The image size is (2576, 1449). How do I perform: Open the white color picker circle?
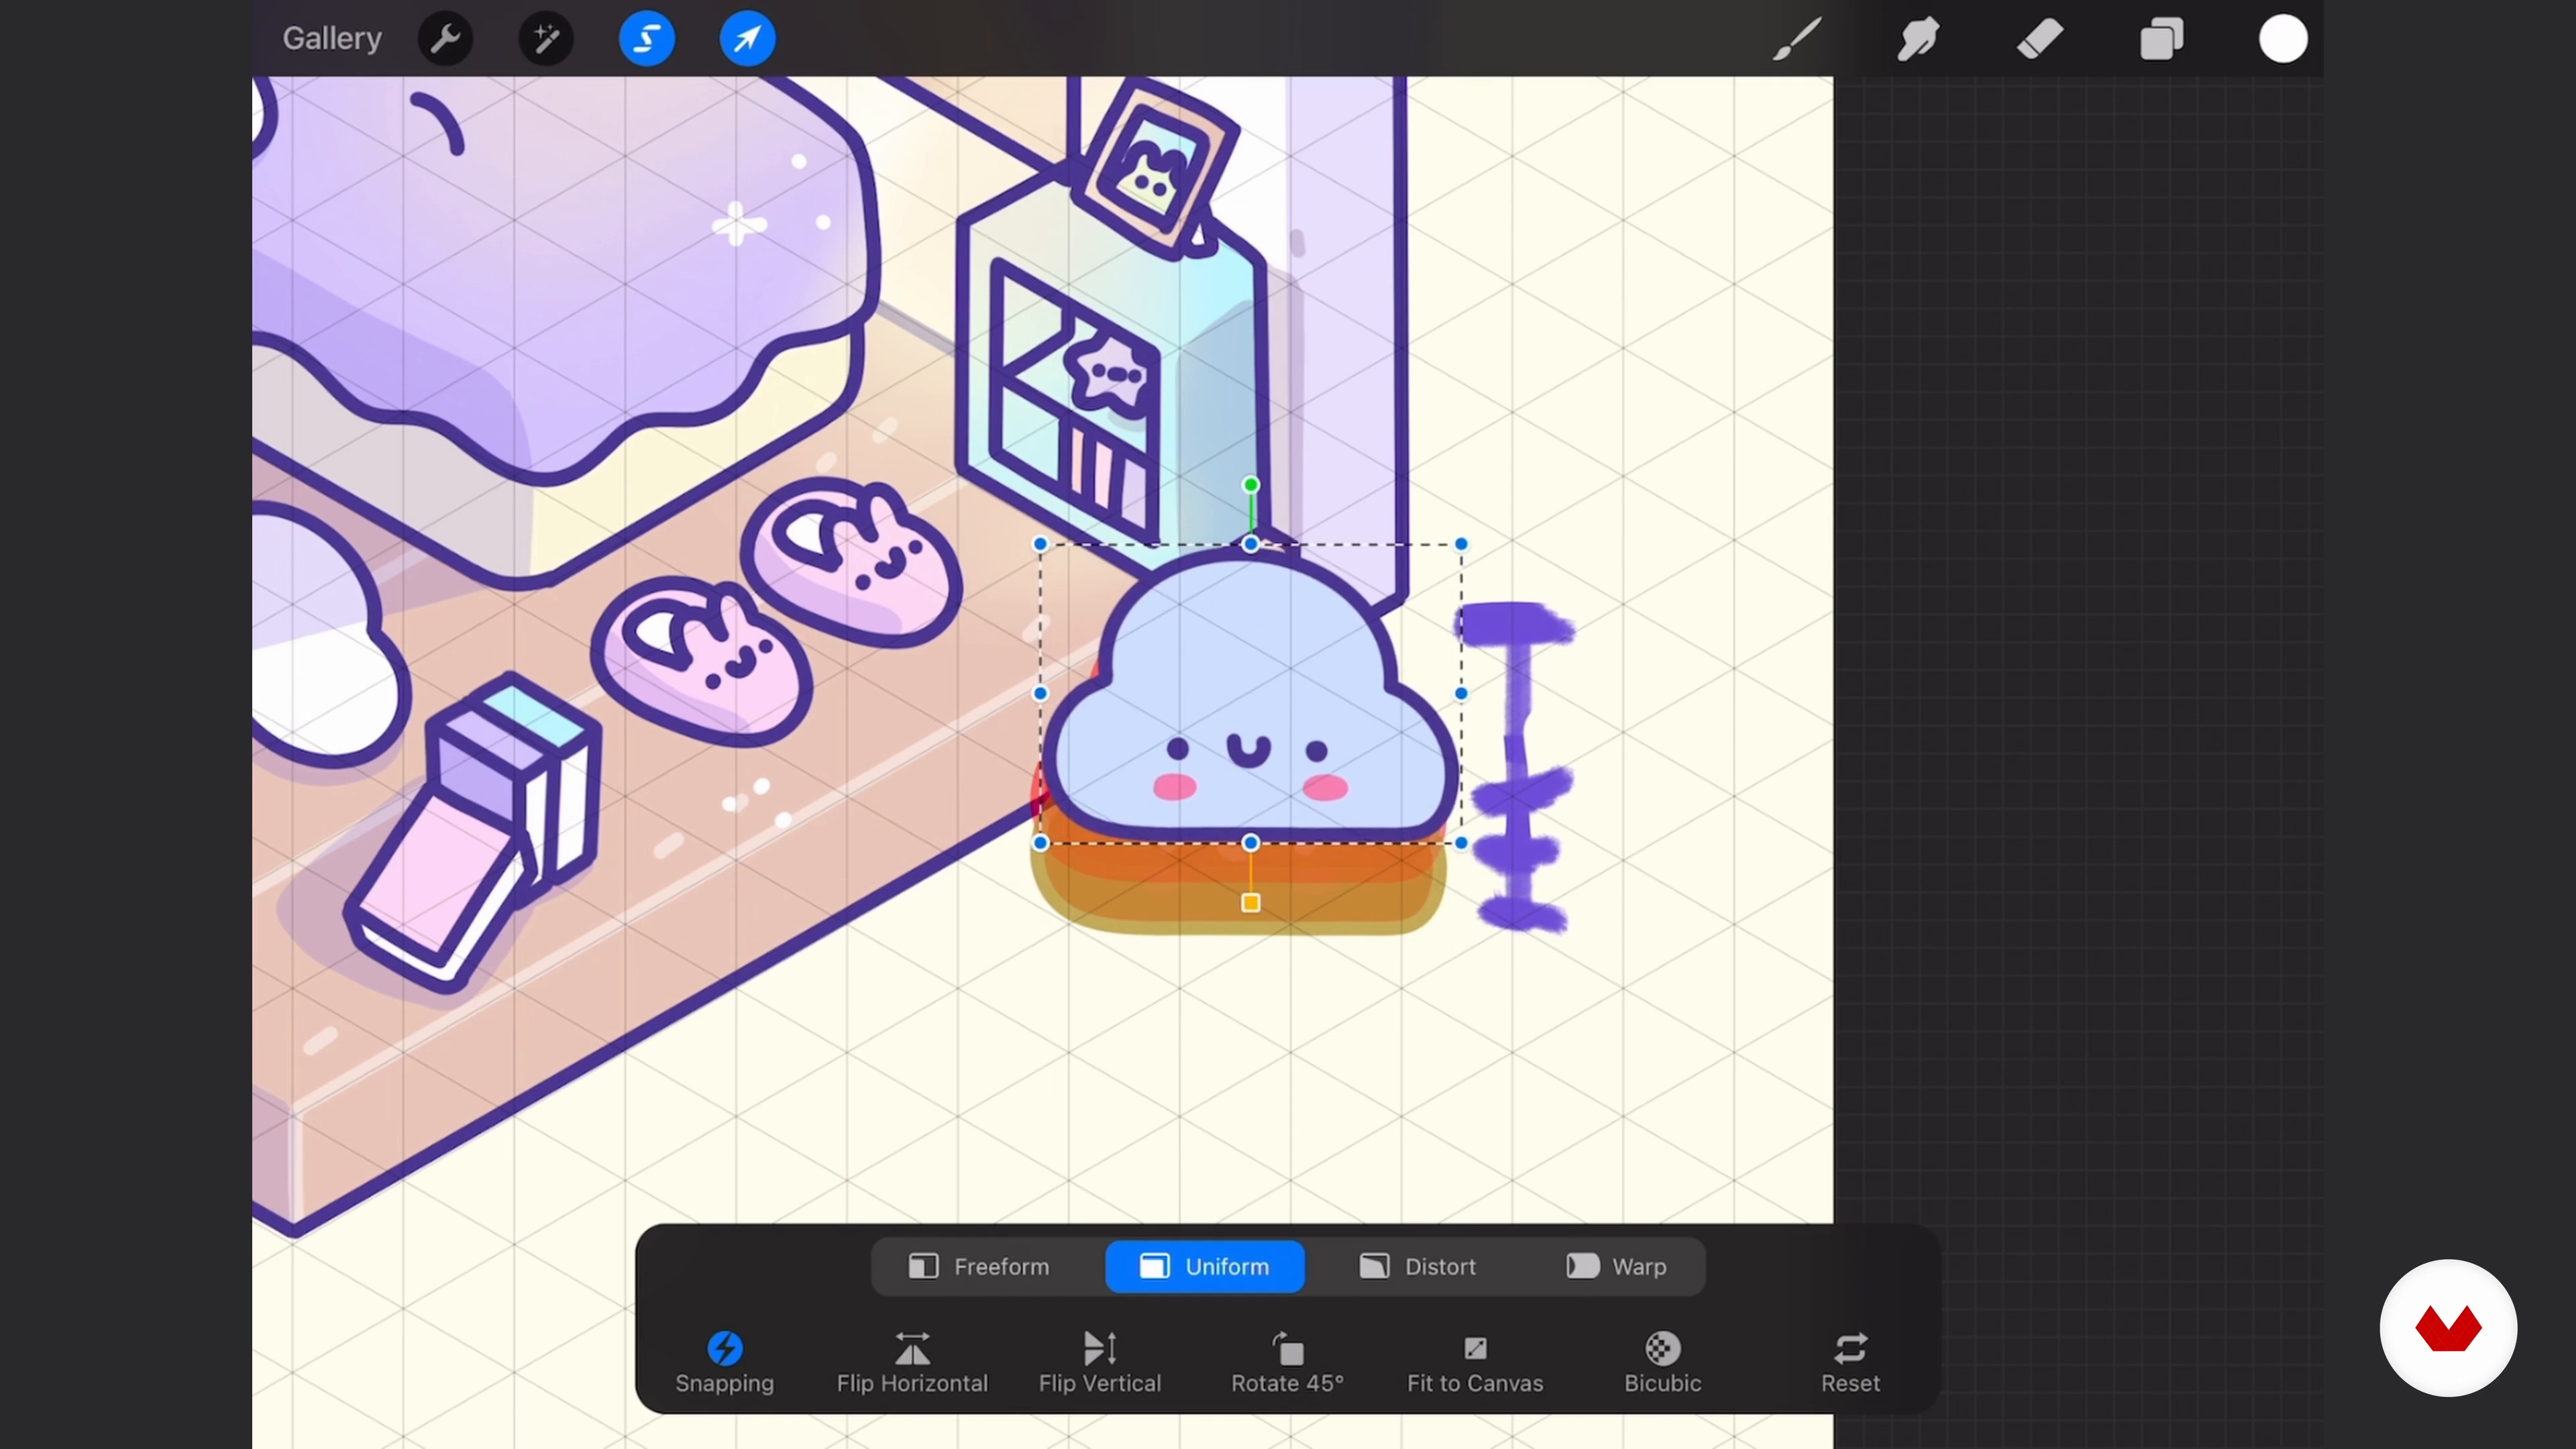click(x=2283, y=39)
